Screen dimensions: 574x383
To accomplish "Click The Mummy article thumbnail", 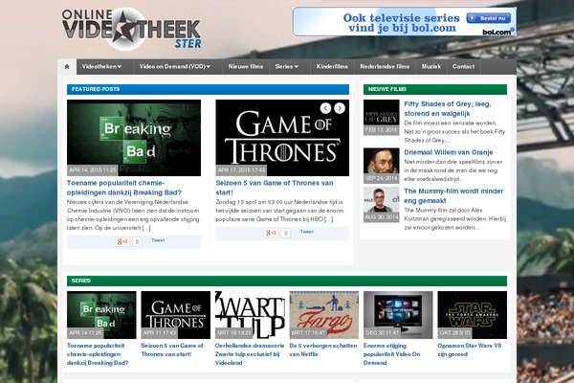I will [x=381, y=205].
